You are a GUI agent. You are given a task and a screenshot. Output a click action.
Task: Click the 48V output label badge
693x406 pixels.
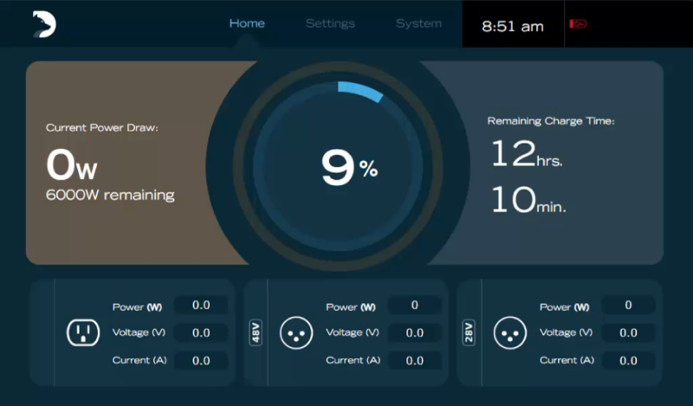click(x=256, y=332)
